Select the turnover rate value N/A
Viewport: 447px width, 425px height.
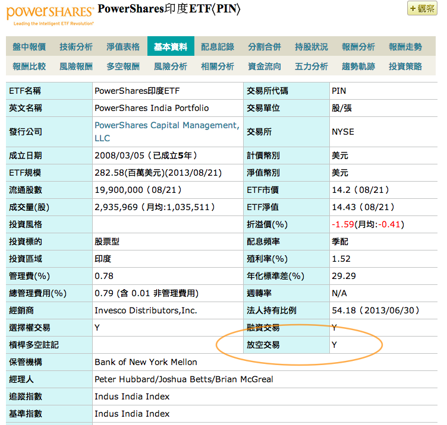[339, 293]
